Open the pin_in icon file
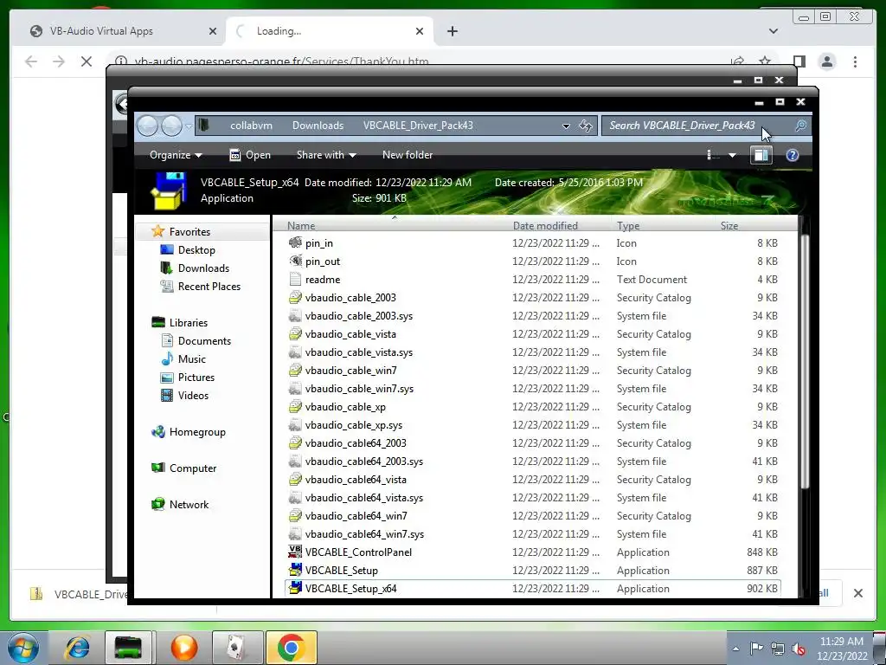 318,243
